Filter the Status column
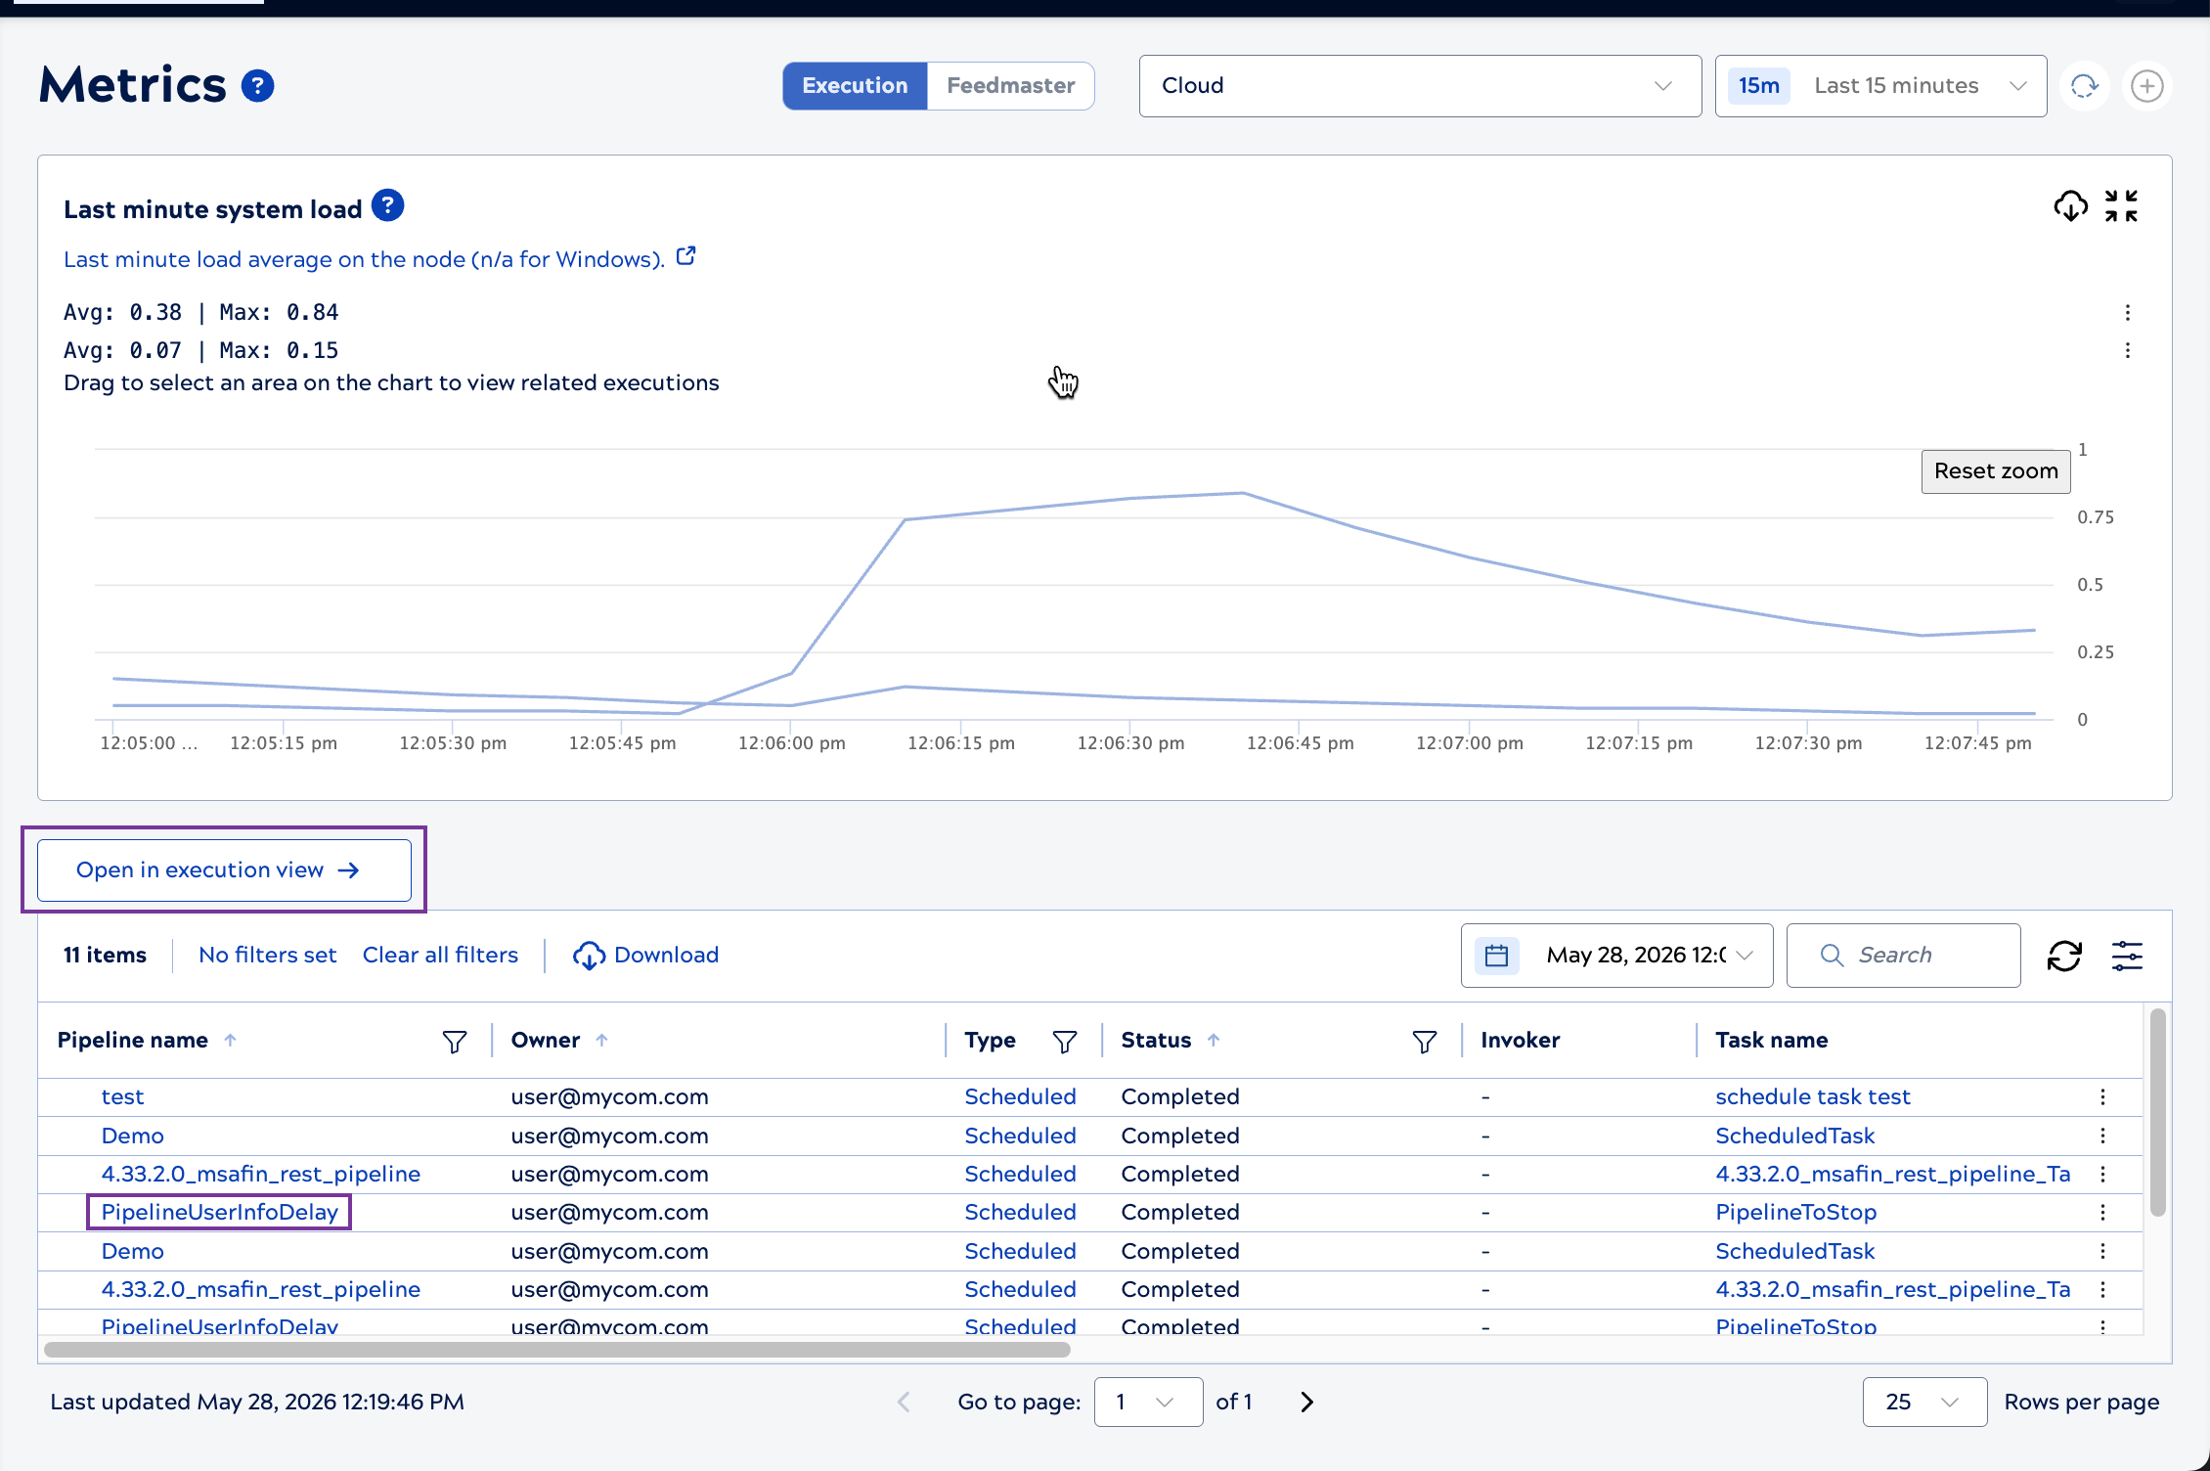The width and height of the screenshot is (2210, 1471). point(1425,1042)
